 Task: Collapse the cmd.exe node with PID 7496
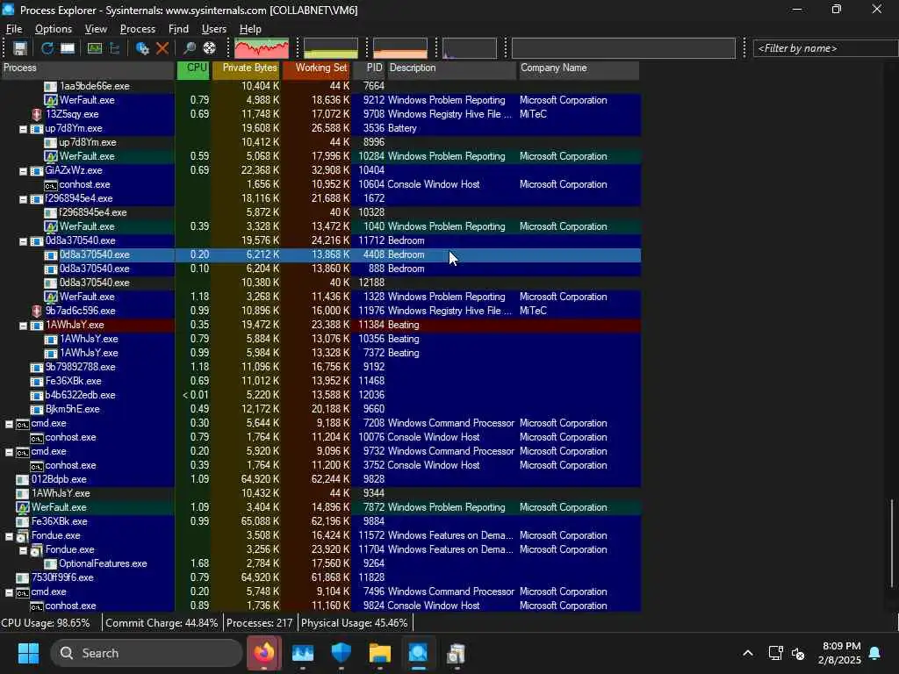9,592
